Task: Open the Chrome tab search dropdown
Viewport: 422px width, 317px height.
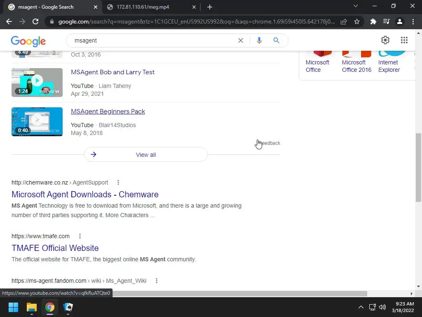Action: tap(356, 6)
